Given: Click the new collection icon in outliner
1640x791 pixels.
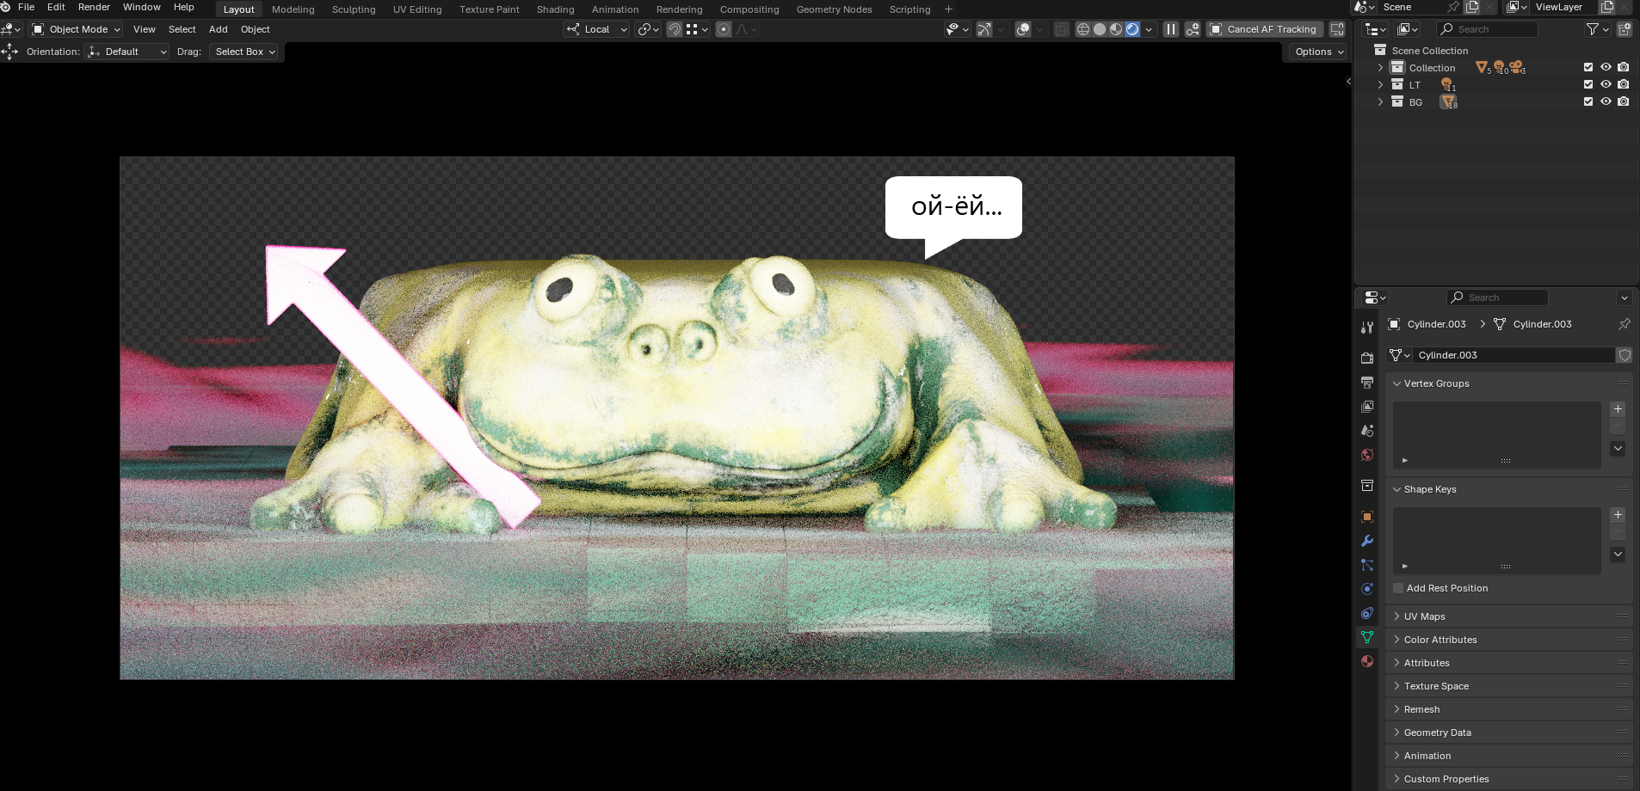Looking at the screenshot, I should click(1624, 29).
